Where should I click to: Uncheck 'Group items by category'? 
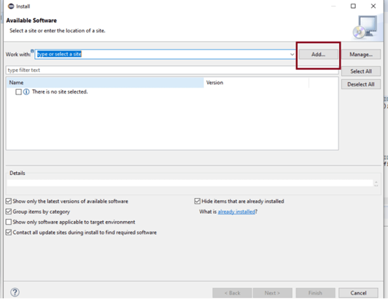click(x=9, y=212)
